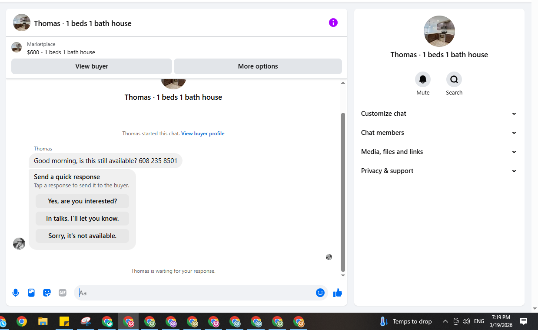
Task: Open listing thumbnail in the chat header
Action: pyautogui.click(x=22, y=23)
